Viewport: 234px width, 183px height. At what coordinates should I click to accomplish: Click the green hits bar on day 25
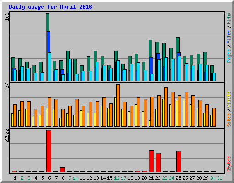click(x=178, y=44)
